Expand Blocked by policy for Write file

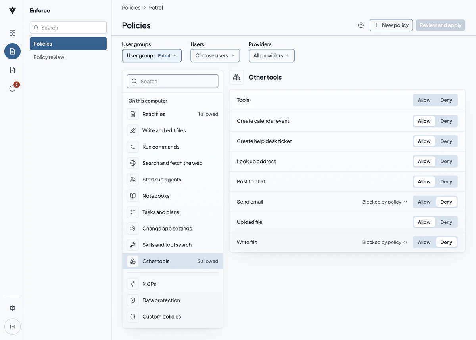coord(384,243)
